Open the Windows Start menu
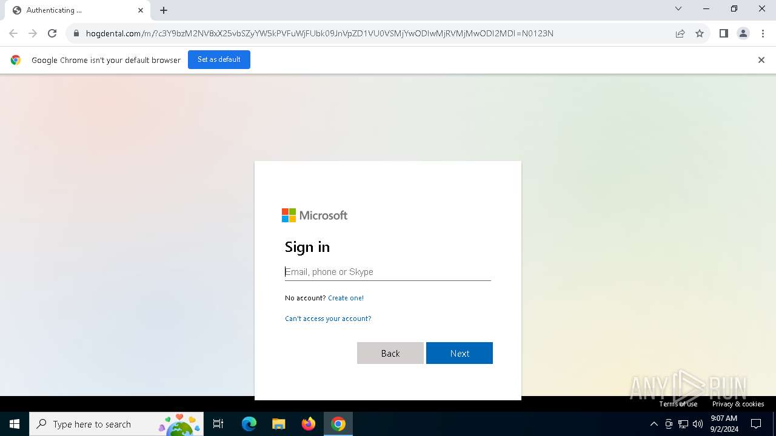Screen dimensions: 776x436 point(15,424)
